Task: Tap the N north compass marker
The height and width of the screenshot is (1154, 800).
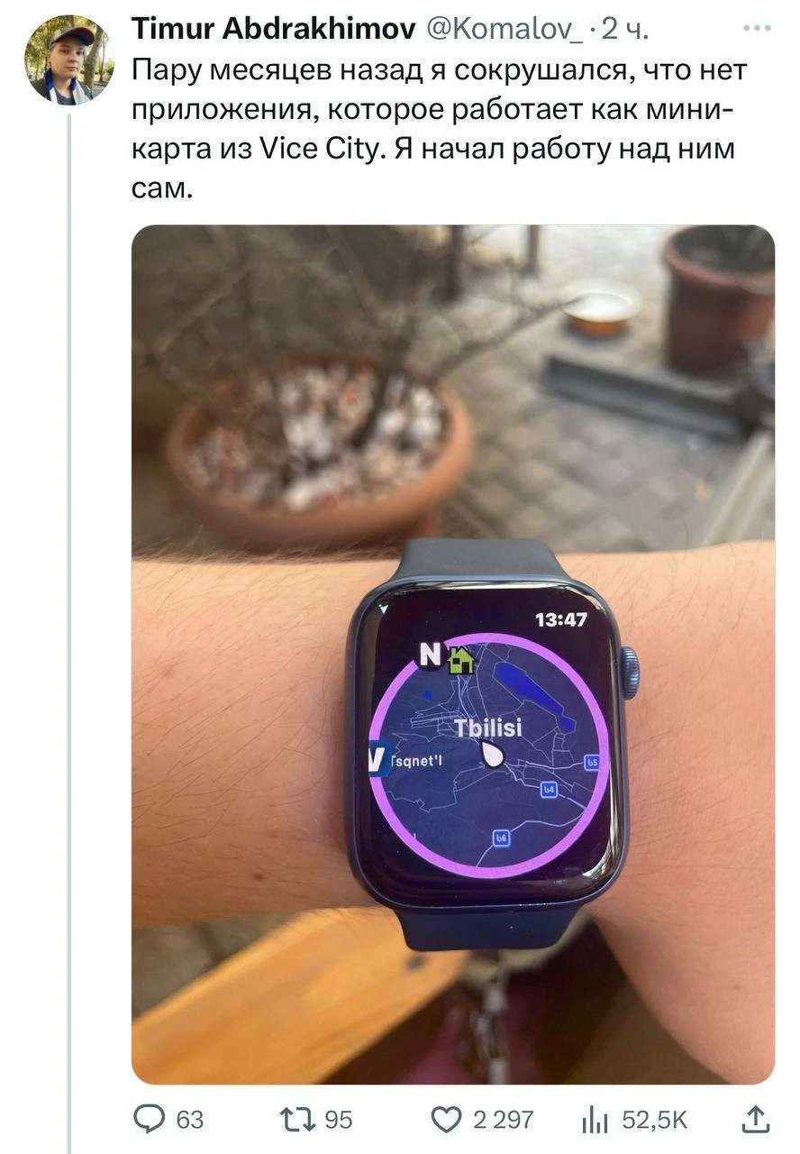Action: (x=431, y=655)
